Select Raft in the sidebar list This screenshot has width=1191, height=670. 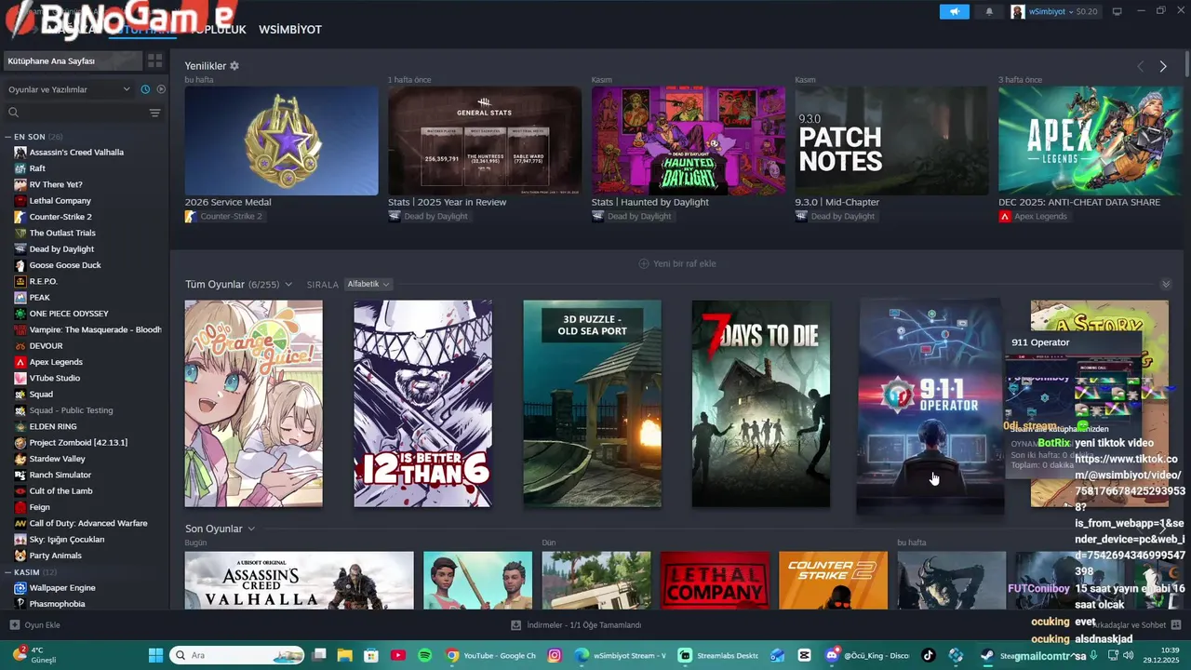(x=37, y=168)
